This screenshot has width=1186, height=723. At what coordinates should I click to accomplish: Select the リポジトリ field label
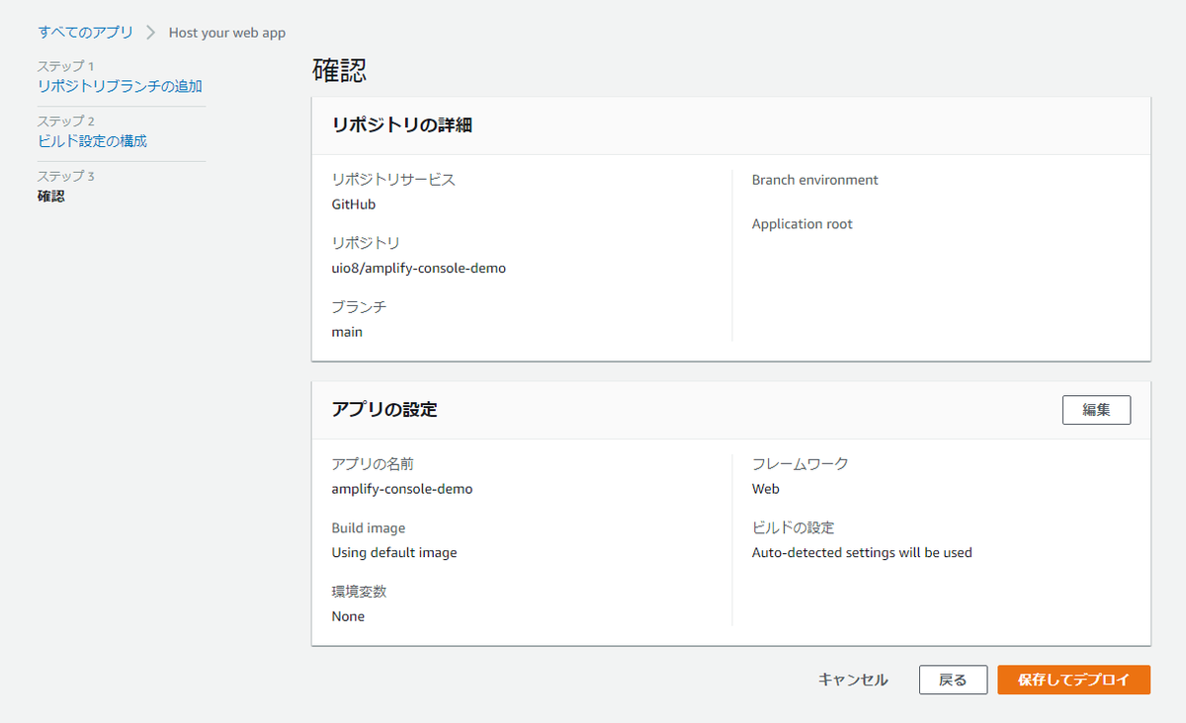(x=366, y=243)
